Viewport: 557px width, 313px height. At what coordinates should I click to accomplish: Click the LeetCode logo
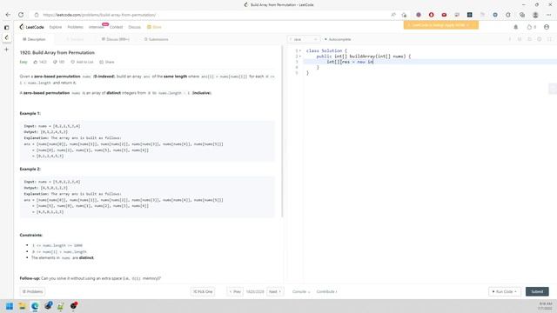point(32,27)
